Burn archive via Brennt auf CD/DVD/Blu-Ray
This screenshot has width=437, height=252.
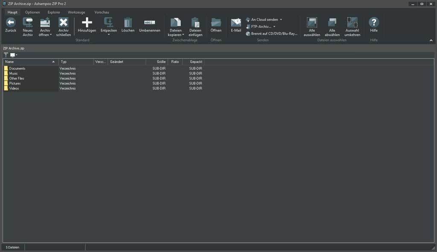point(271,34)
